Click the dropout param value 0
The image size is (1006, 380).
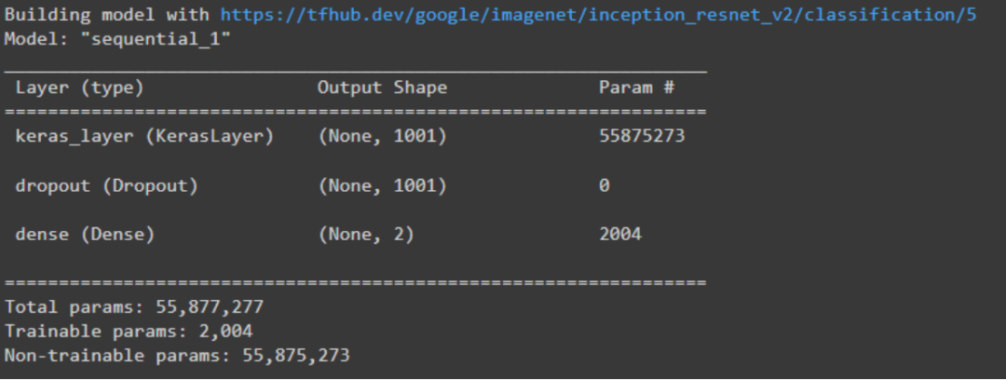point(605,186)
